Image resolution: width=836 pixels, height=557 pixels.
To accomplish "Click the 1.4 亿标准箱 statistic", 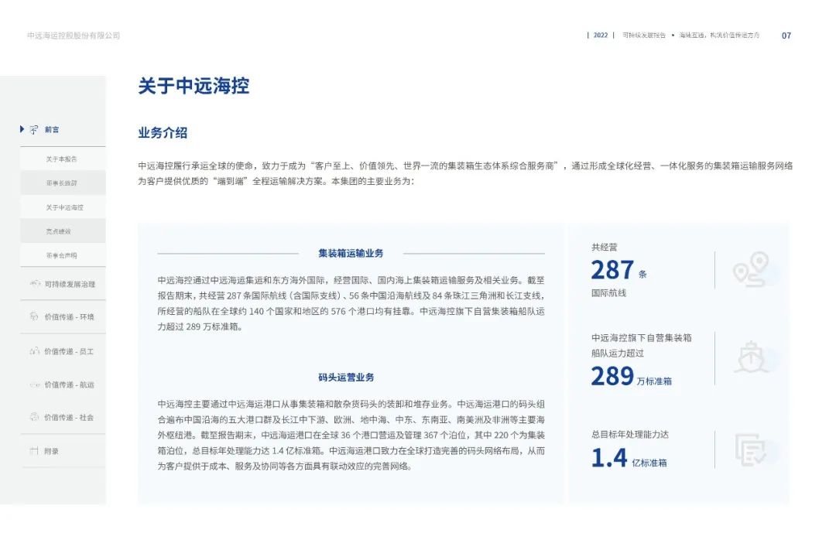I will tap(629, 458).
